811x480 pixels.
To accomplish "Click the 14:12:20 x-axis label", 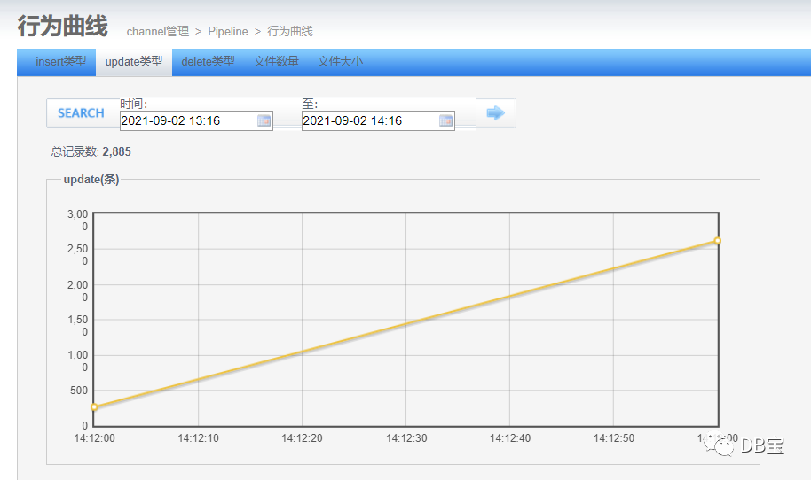I will click(302, 438).
